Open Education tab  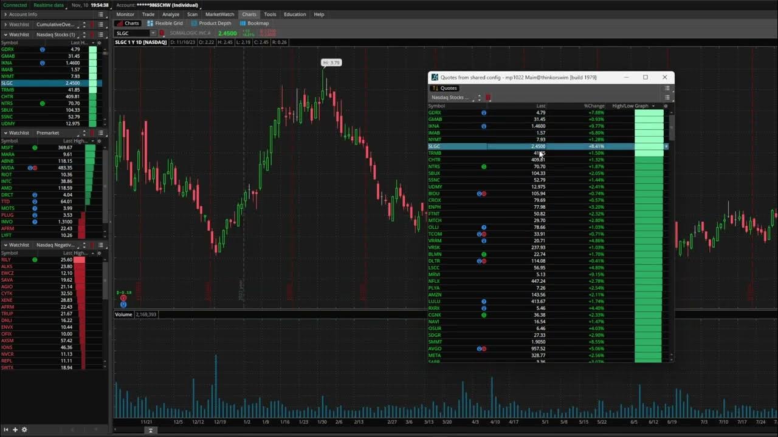295,14
